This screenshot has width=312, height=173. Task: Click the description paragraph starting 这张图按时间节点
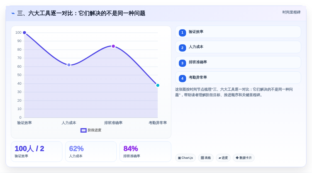pyautogui.click(x=234, y=92)
